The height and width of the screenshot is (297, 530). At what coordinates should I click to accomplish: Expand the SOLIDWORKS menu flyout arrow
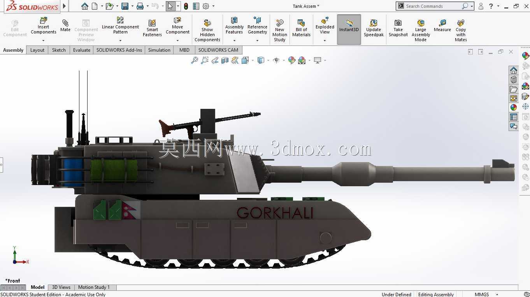(x=64, y=6)
